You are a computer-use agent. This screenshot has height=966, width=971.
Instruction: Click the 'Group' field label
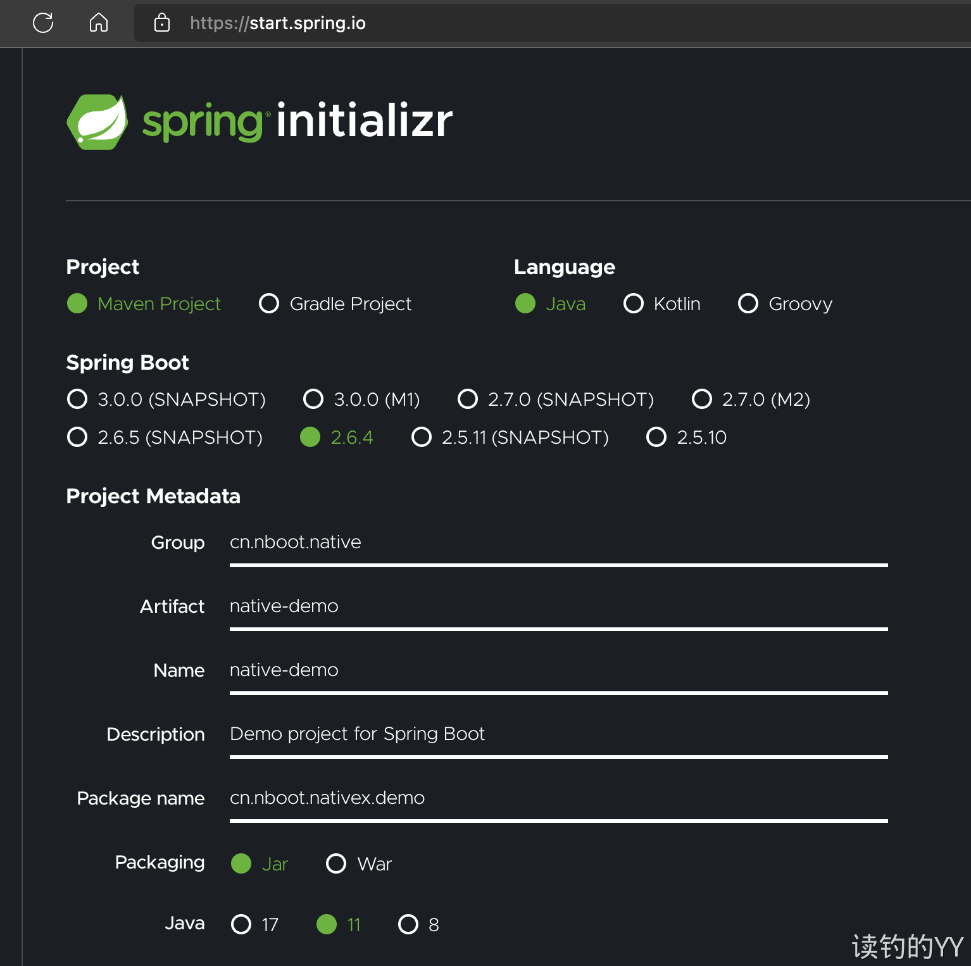coord(178,543)
